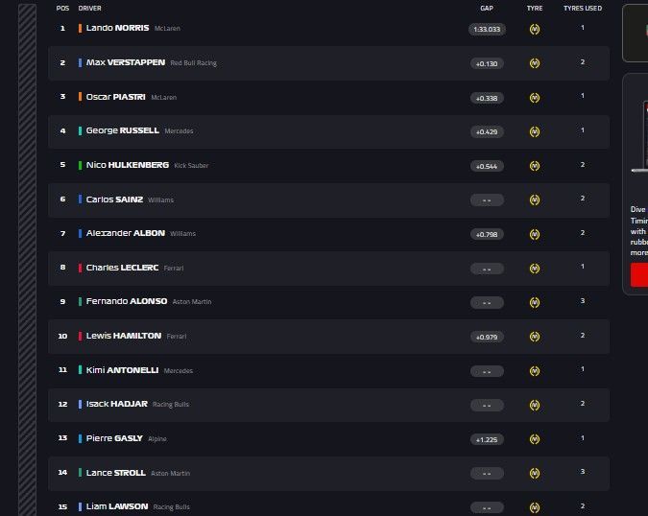
Task: Click the 1:33.033 lap time pill
Action: (x=487, y=29)
